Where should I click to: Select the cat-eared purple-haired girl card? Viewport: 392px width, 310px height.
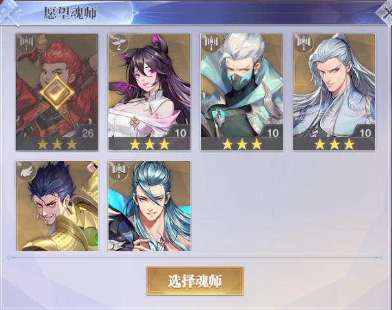(x=149, y=92)
